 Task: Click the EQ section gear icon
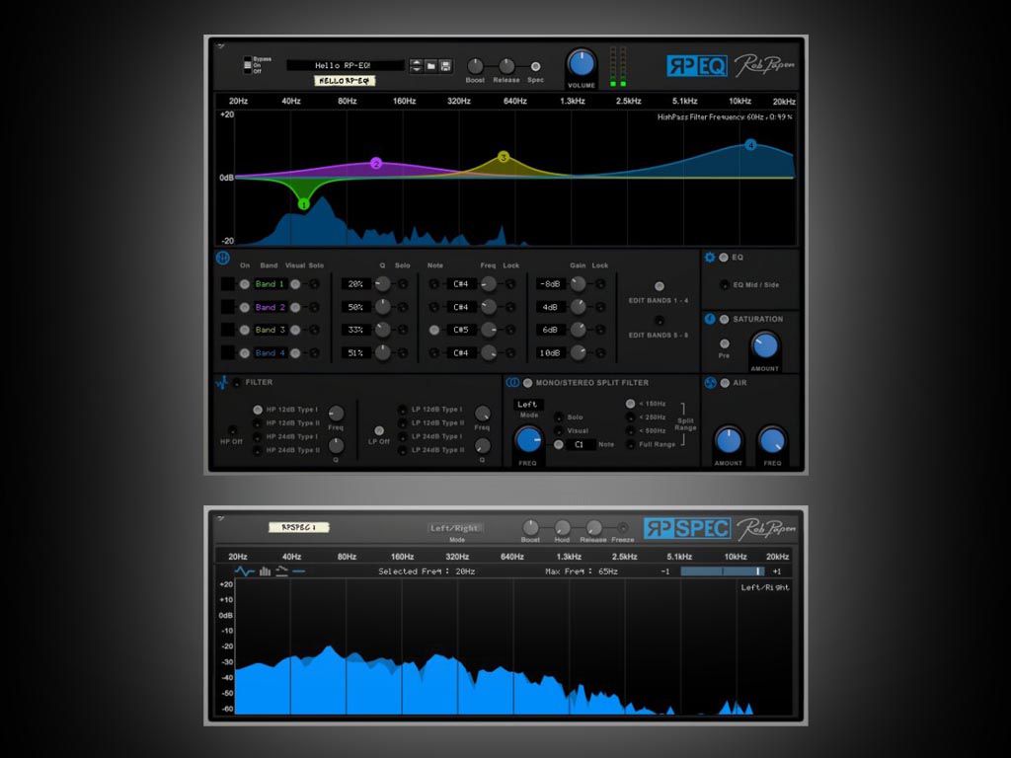click(x=710, y=258)
